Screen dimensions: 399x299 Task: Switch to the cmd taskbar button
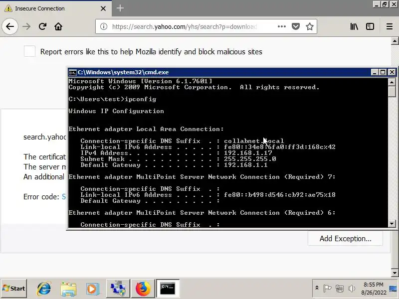[x=168, y=289]
